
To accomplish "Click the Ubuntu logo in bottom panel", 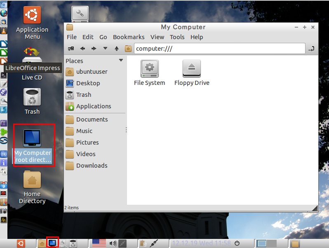I will [21, 243].
